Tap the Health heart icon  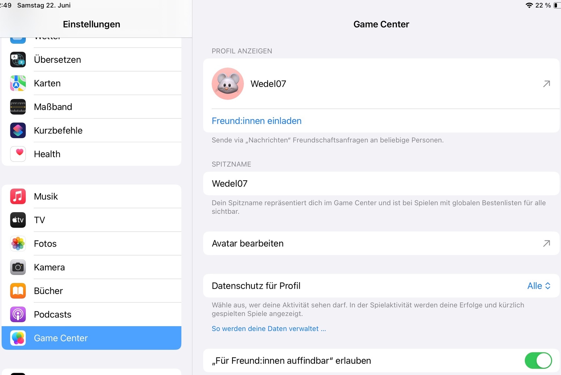click(18, 154)
